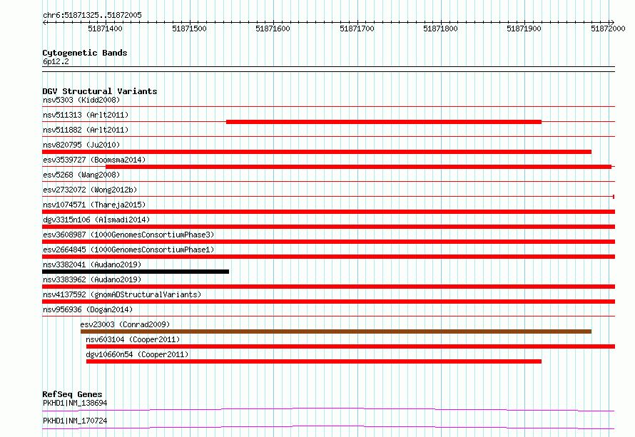
Task: Click the 51871900 ruler position
Action: 524,29
